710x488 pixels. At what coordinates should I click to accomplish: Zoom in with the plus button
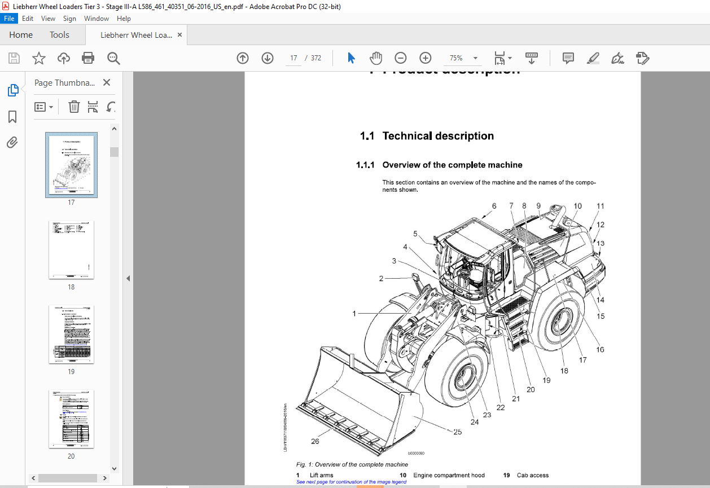pos(426,58)
